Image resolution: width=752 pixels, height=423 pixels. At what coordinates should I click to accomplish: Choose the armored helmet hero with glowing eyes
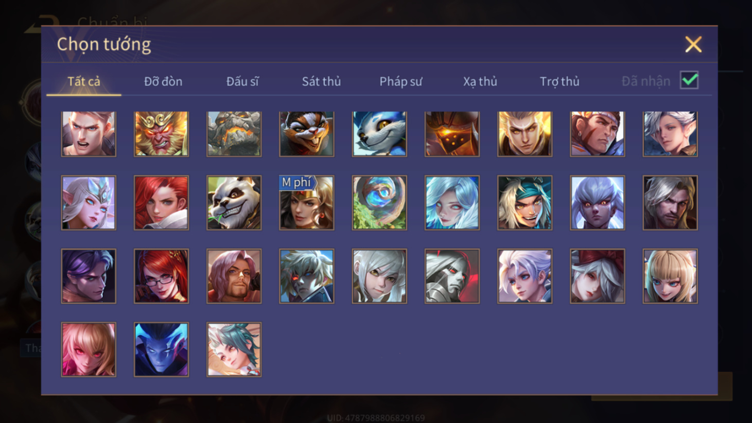click(452, 134)
